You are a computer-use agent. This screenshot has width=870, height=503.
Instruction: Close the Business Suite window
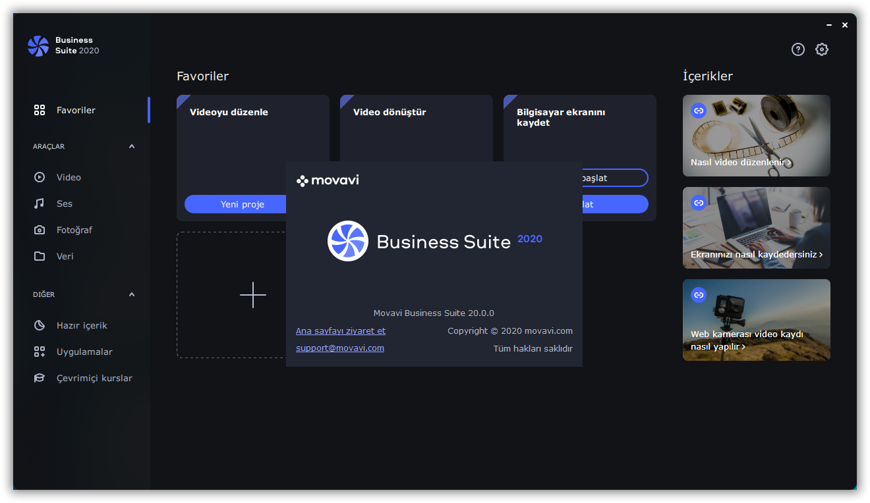[x=845, y=25]
